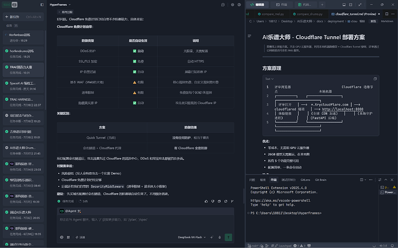Click the @ mention icon below the input

click(62, 237)
